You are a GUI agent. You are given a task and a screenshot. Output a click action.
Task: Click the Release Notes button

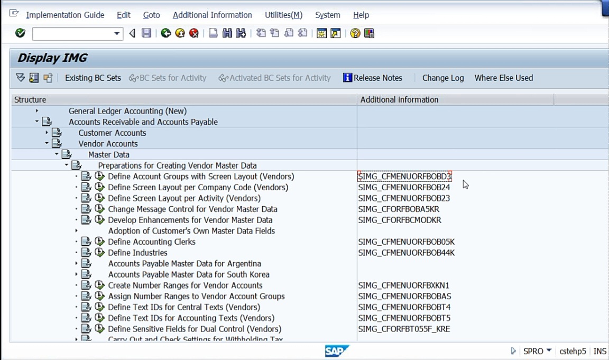point(373,78)
